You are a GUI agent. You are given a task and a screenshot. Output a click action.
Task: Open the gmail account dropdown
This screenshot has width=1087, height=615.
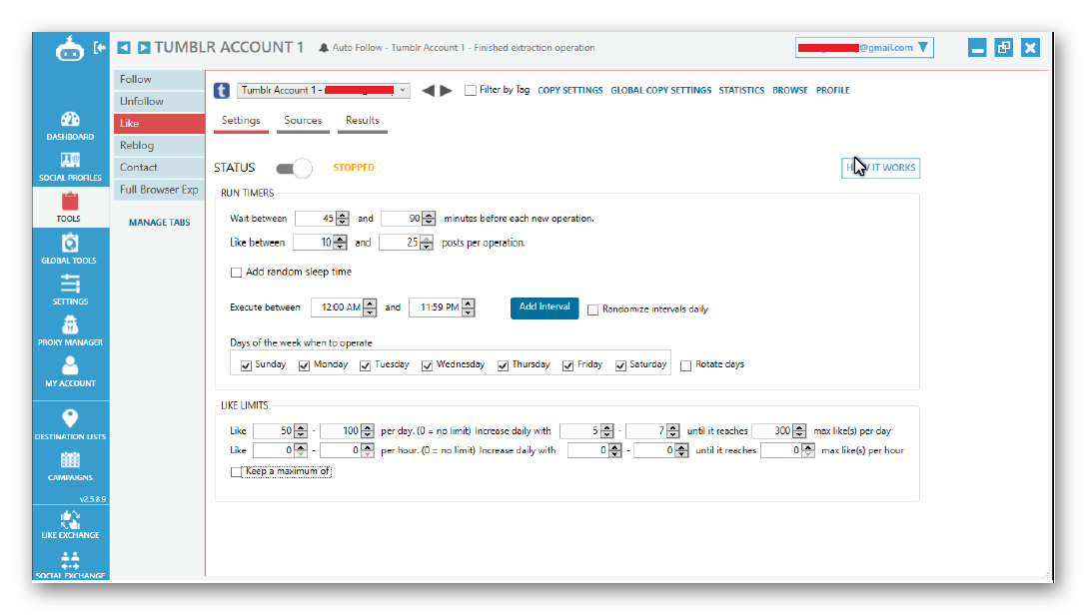[864, 48]
